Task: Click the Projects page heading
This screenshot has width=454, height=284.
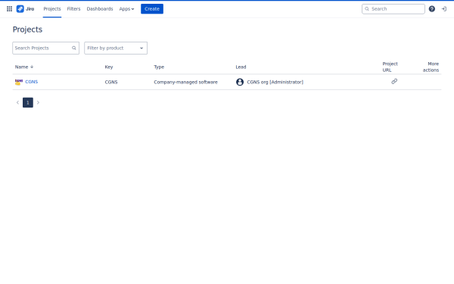Action: [27, 30]
